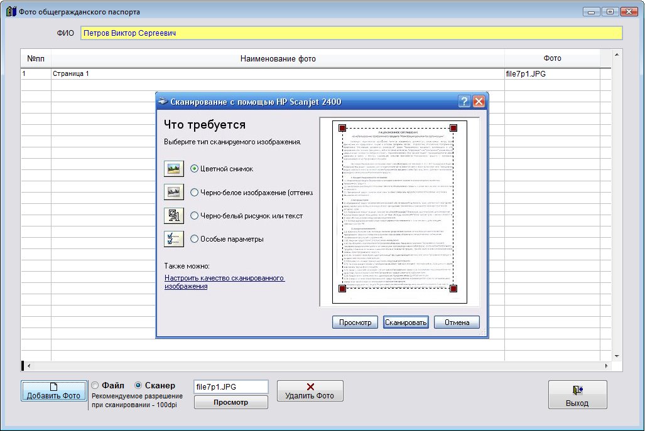Click the application icon in the title bar
Image resolution: width=645 pixels, height=431 pixels.
click(x=11, y=12)
